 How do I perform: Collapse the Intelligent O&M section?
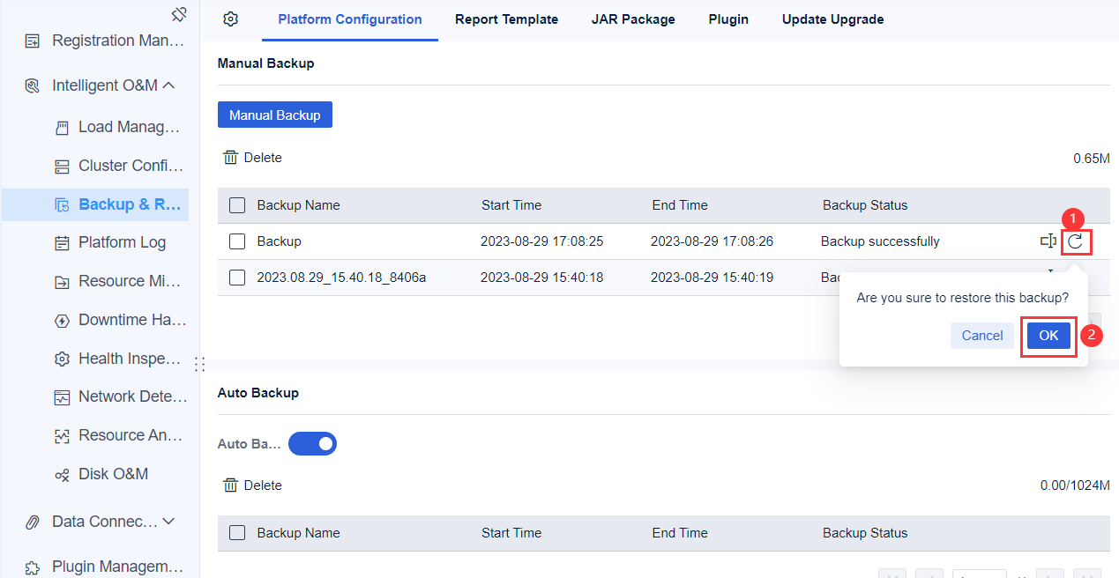click(106, 85)
